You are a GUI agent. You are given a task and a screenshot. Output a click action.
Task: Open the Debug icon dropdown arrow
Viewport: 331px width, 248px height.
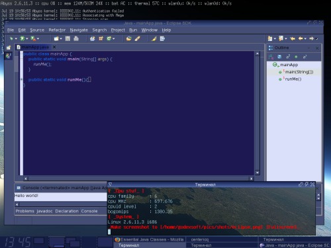point(16,39)
